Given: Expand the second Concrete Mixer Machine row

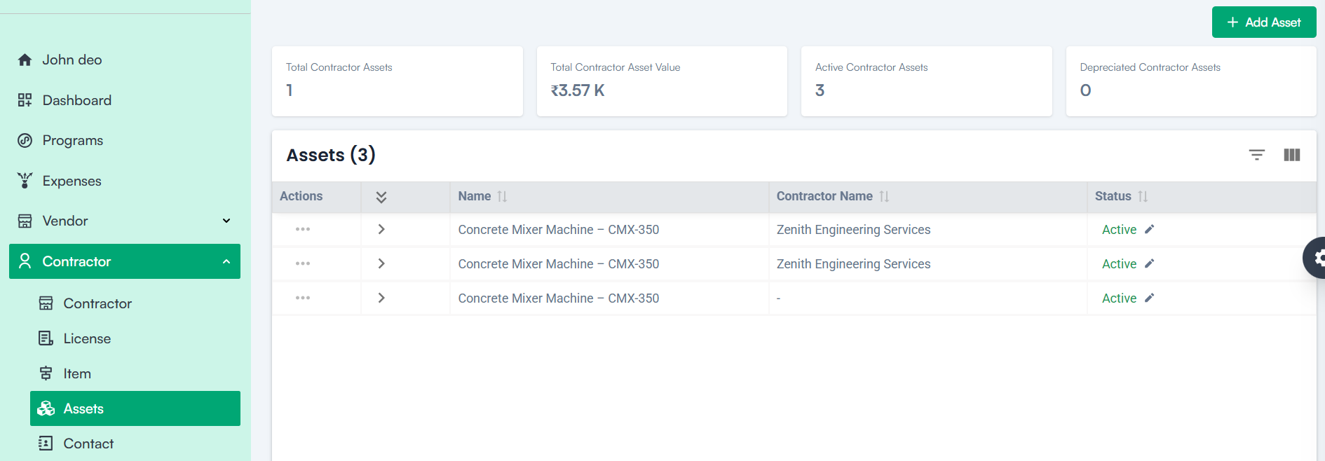Looking at the screenshot, I should pos(381,263).
